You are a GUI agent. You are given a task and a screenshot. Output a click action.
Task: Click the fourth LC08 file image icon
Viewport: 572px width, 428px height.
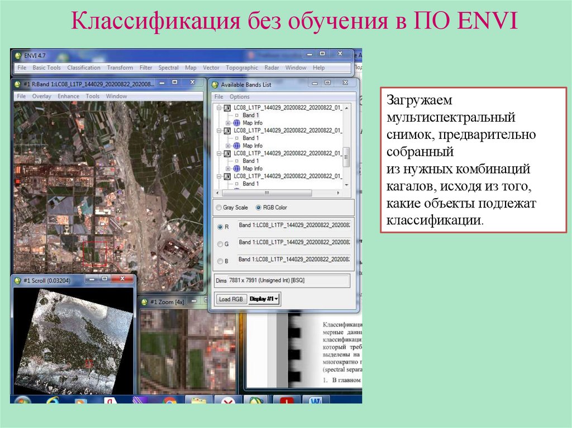click(227, 176)
